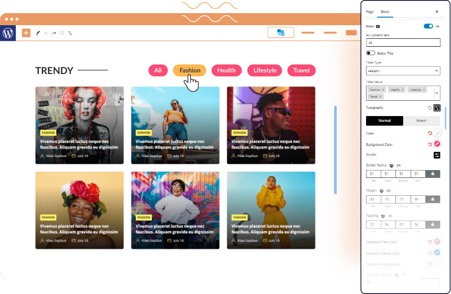Click the WordPress logo icon
The height and width of the screenshot is (294, 451).
point(8,33)
